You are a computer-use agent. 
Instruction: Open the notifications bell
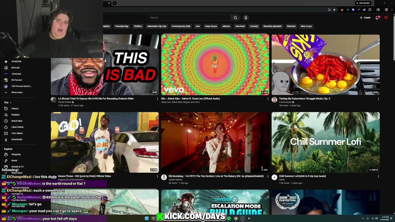[377, 18]
